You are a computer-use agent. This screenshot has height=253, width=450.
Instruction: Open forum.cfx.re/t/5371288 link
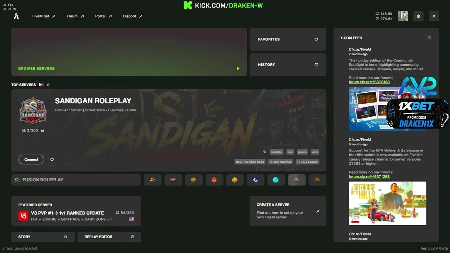pyautogui.click(x=369, y=176)
